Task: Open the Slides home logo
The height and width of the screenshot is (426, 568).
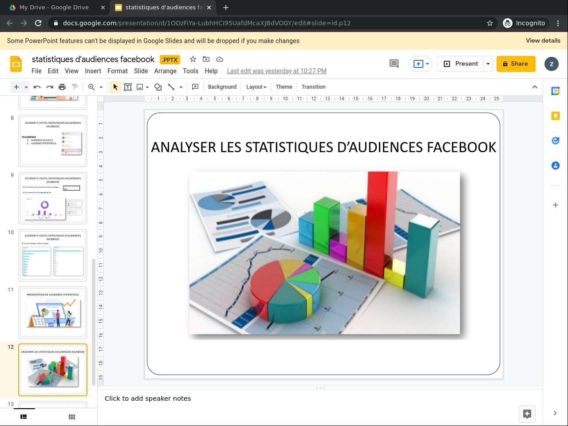Action: coord(16,64)
